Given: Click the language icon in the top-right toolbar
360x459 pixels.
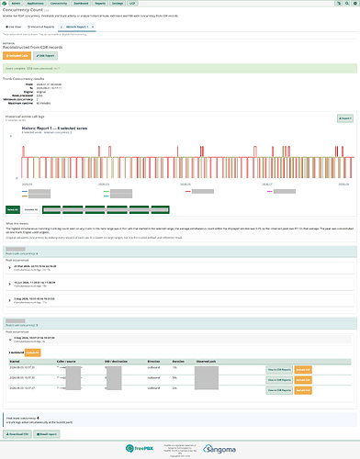Looking at the screenshot, I should coord(339,3).
